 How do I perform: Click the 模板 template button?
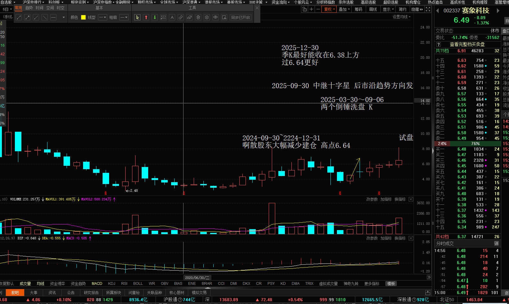pos(391,284)
